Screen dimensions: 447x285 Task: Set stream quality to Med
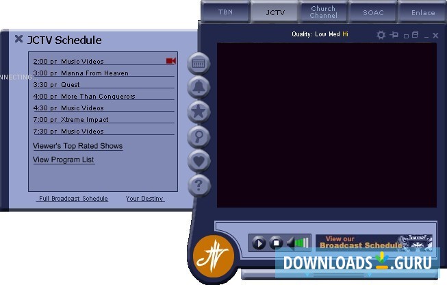point(334,34)
